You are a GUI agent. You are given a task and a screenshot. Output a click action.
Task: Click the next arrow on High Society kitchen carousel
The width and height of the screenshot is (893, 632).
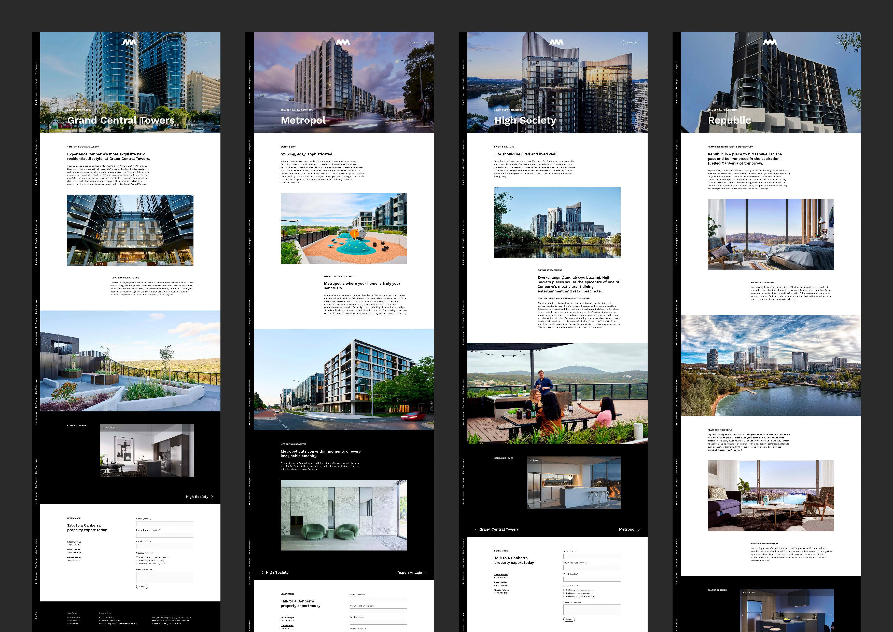[618, 483]
